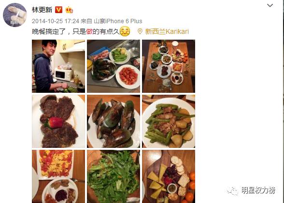This screenshot has height=203, width=284.
Task: Click the 明星权力榜 watermark logo
Action: [251, 190]
